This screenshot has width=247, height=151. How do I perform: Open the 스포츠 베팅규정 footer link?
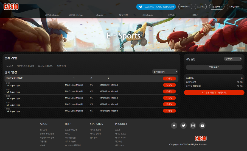coord(71,130)
